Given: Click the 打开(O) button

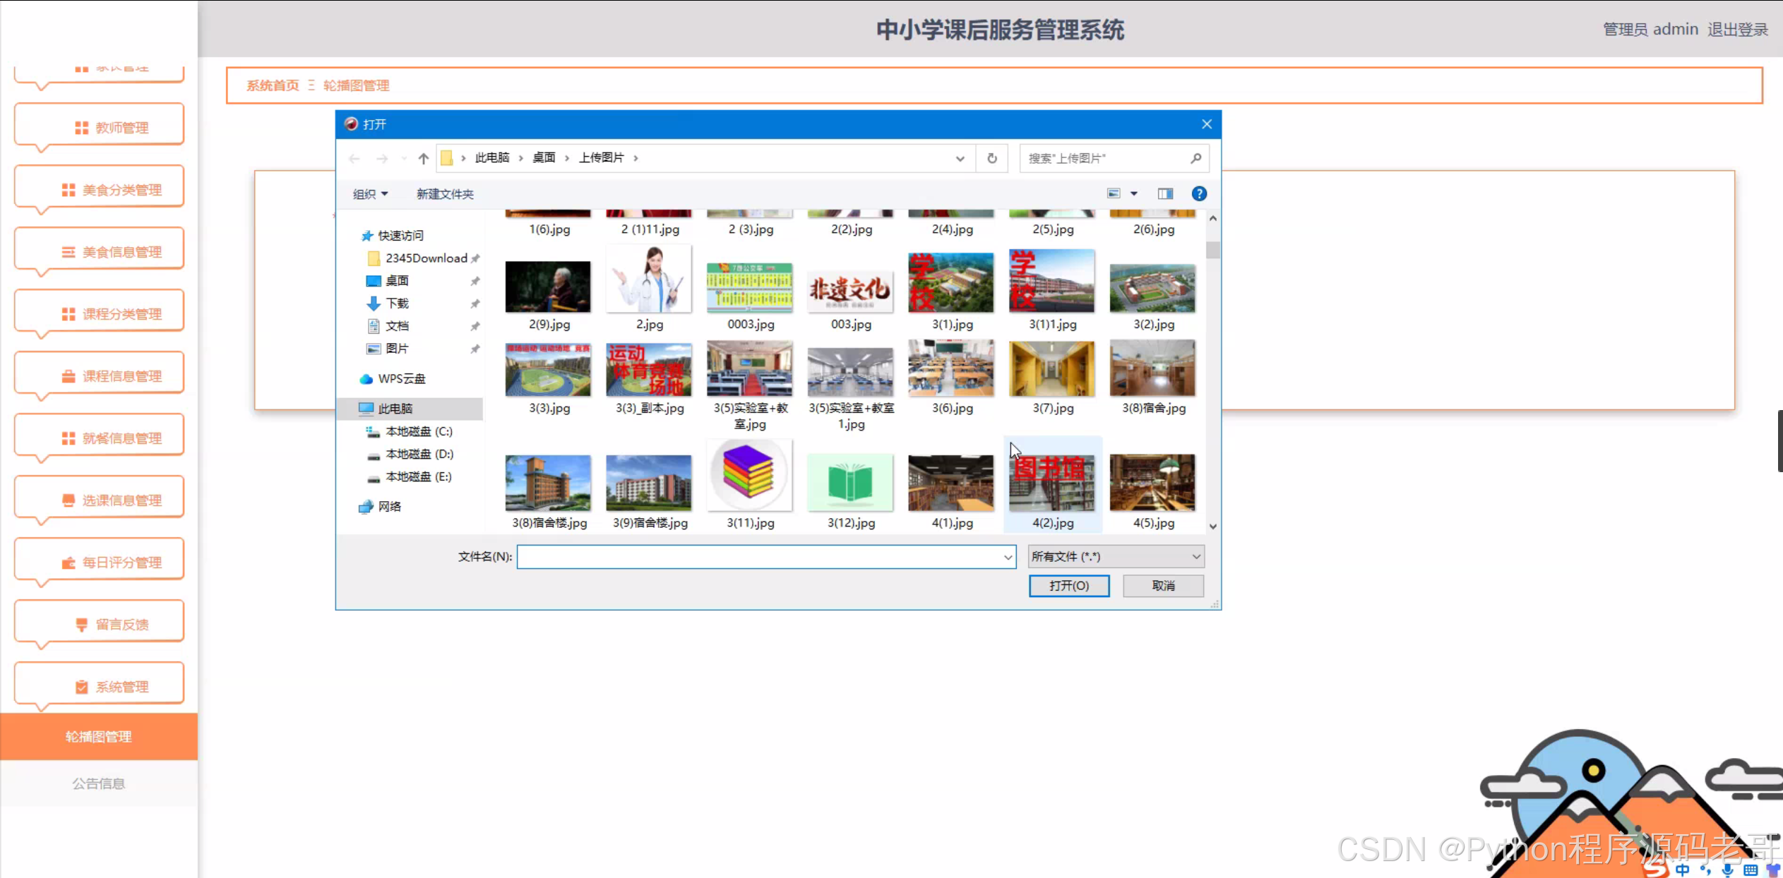Looking at the screenshot, I should point(1068,586).
